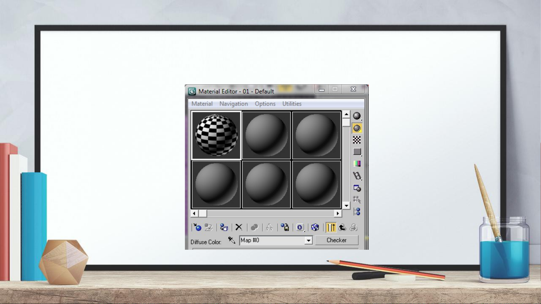
Task: Click the Select by Material icon
Action: [357, 200]
